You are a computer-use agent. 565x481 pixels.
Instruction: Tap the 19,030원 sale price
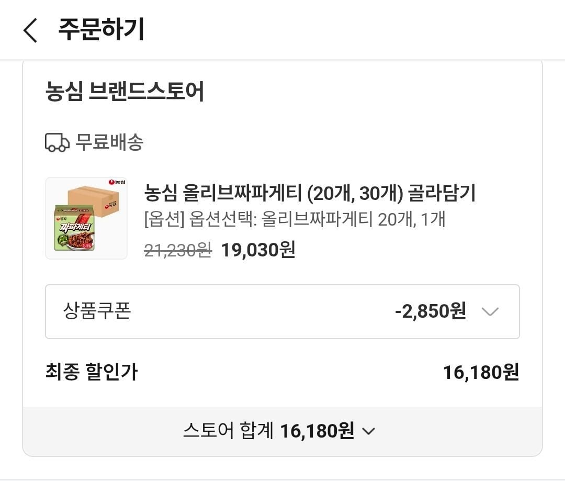click(258, 250)
